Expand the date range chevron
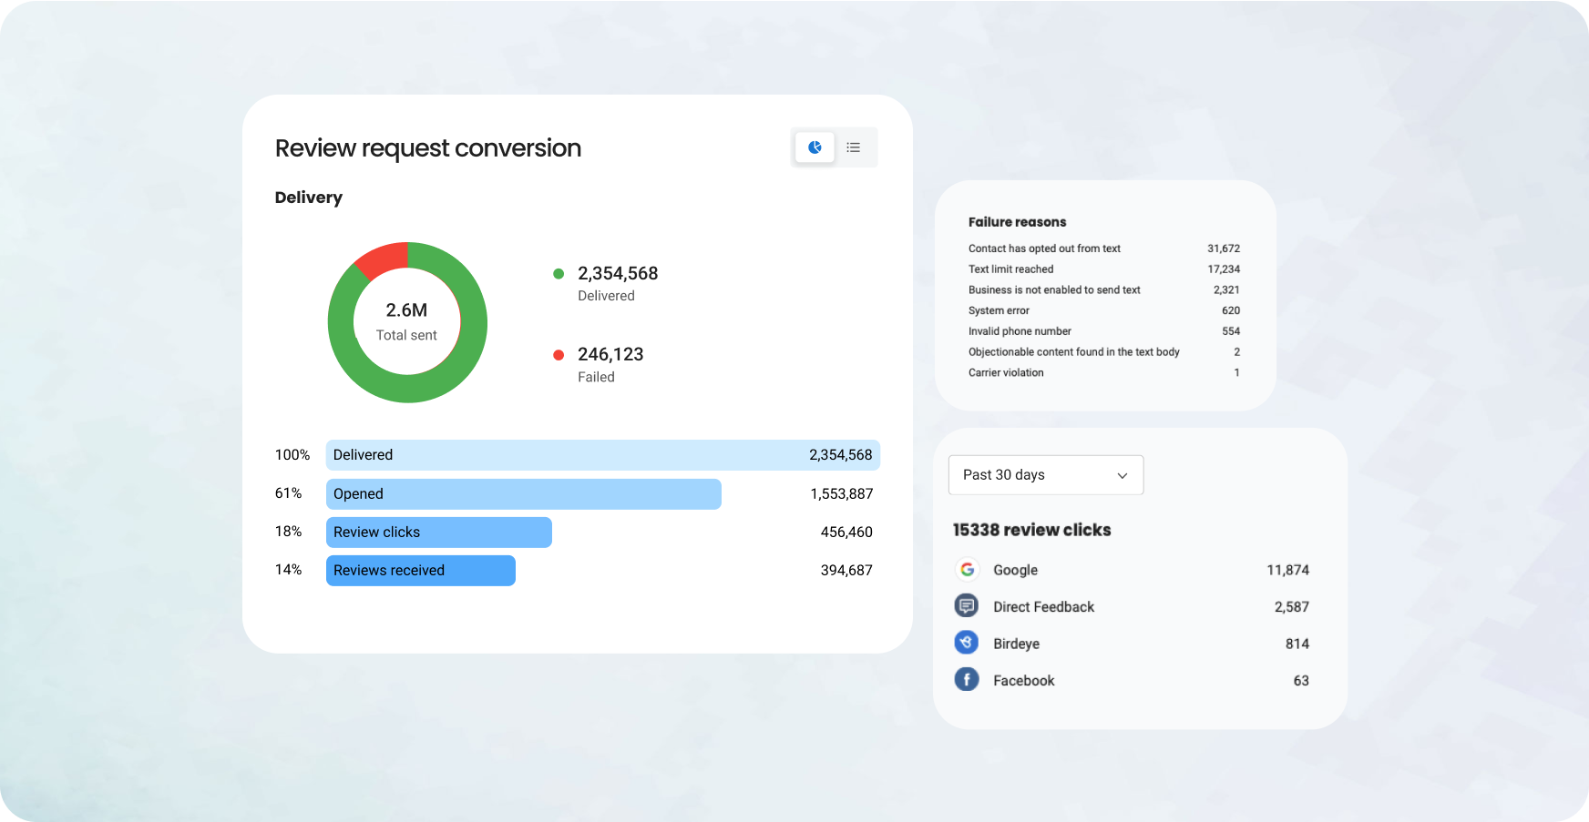This screenshot has width=1589, height=822. coord(1123,474)
